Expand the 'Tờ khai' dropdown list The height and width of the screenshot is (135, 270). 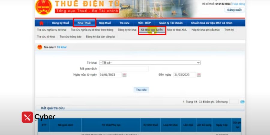click(x=150, y=63)
